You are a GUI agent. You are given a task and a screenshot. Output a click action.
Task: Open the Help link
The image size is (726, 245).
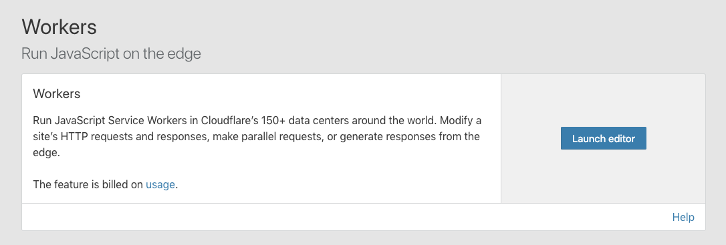coord(683,217)
